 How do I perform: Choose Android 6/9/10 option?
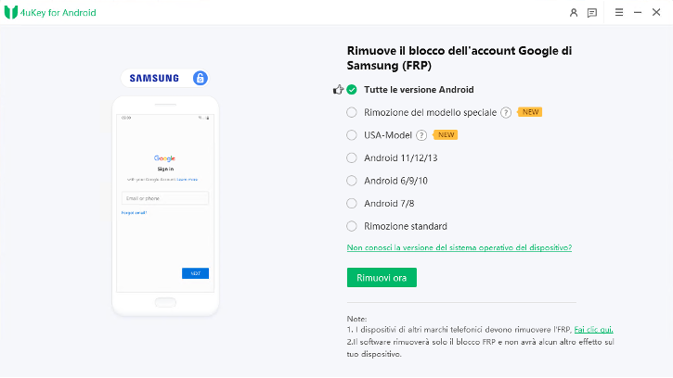click(x=352, y=181)
